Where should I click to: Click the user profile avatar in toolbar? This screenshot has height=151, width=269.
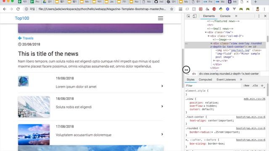tap(258, 9)
